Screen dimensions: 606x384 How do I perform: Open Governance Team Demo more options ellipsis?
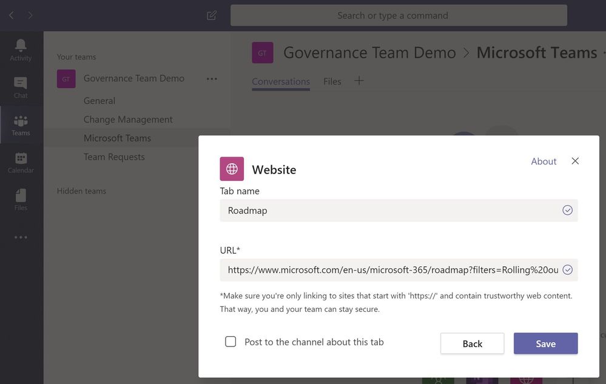pos(212,79)
